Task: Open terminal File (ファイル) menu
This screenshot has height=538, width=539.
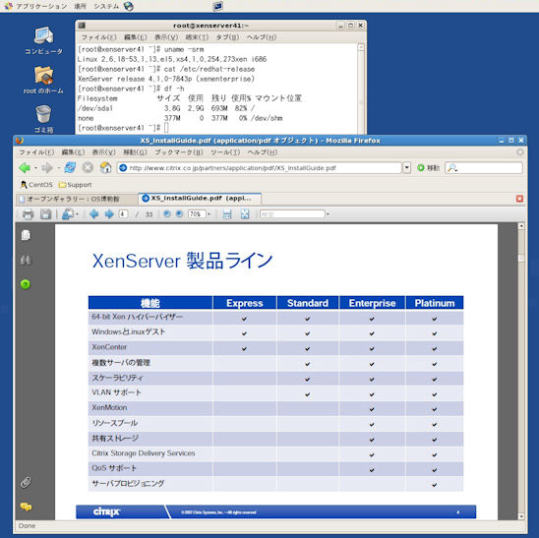Action: (x=98, y=36)
